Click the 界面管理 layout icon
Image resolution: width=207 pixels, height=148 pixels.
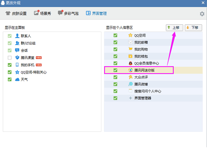88,13
